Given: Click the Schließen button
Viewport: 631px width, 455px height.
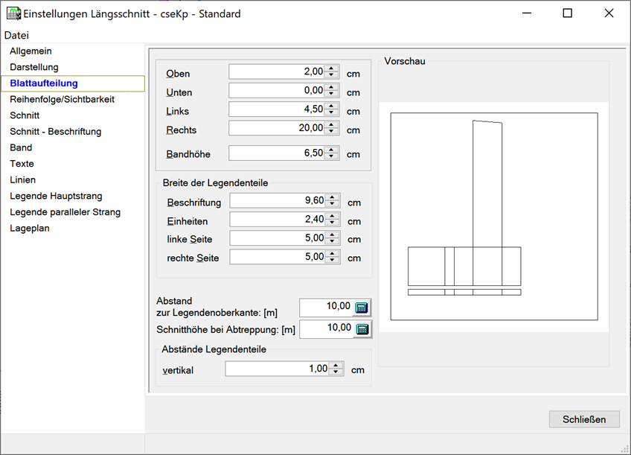Looking at the screenshot, I should 584,419.
